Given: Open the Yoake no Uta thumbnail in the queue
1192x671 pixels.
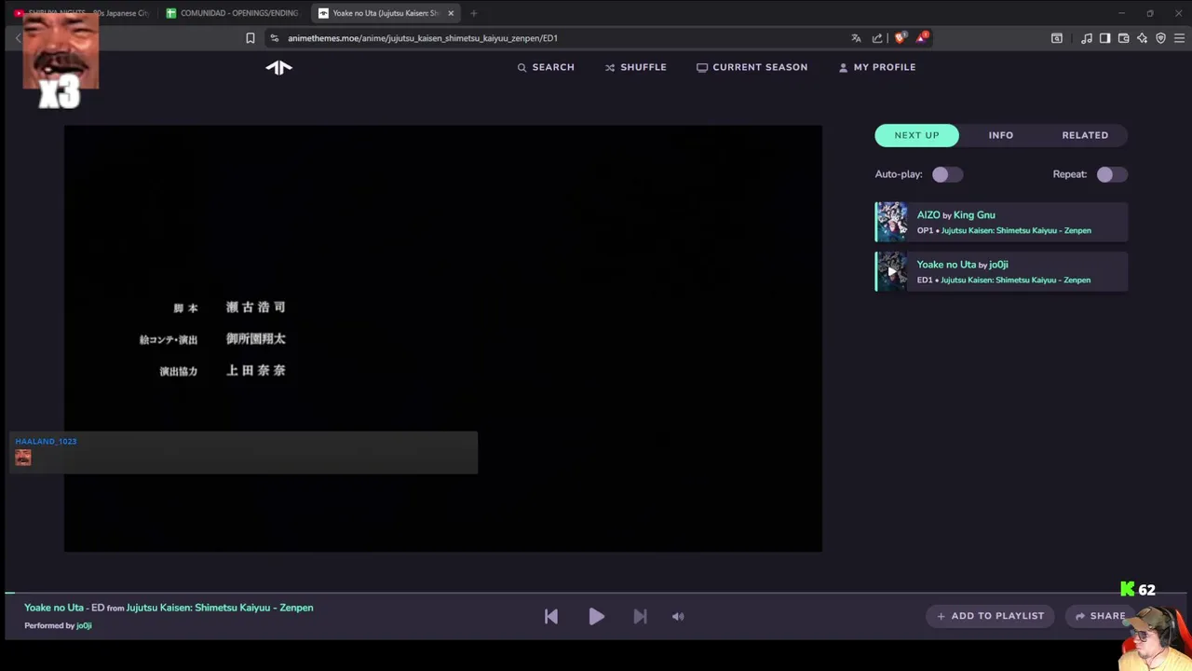Looking at the screenshot, I should pyautogui.click(x=891, y=271).
